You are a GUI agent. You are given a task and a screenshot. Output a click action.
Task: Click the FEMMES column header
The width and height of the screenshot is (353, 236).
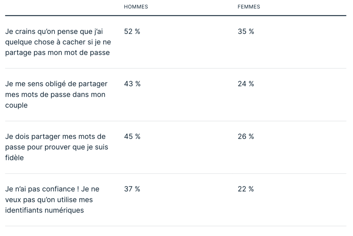(x=249, y=7)
